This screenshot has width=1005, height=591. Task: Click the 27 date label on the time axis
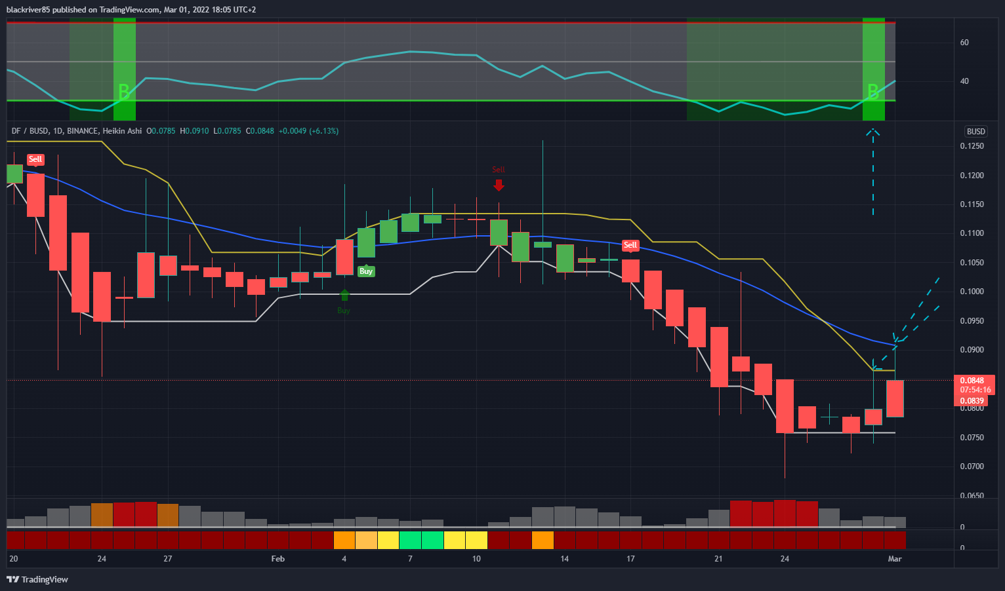pyautogui.click(x=168, y=559)
